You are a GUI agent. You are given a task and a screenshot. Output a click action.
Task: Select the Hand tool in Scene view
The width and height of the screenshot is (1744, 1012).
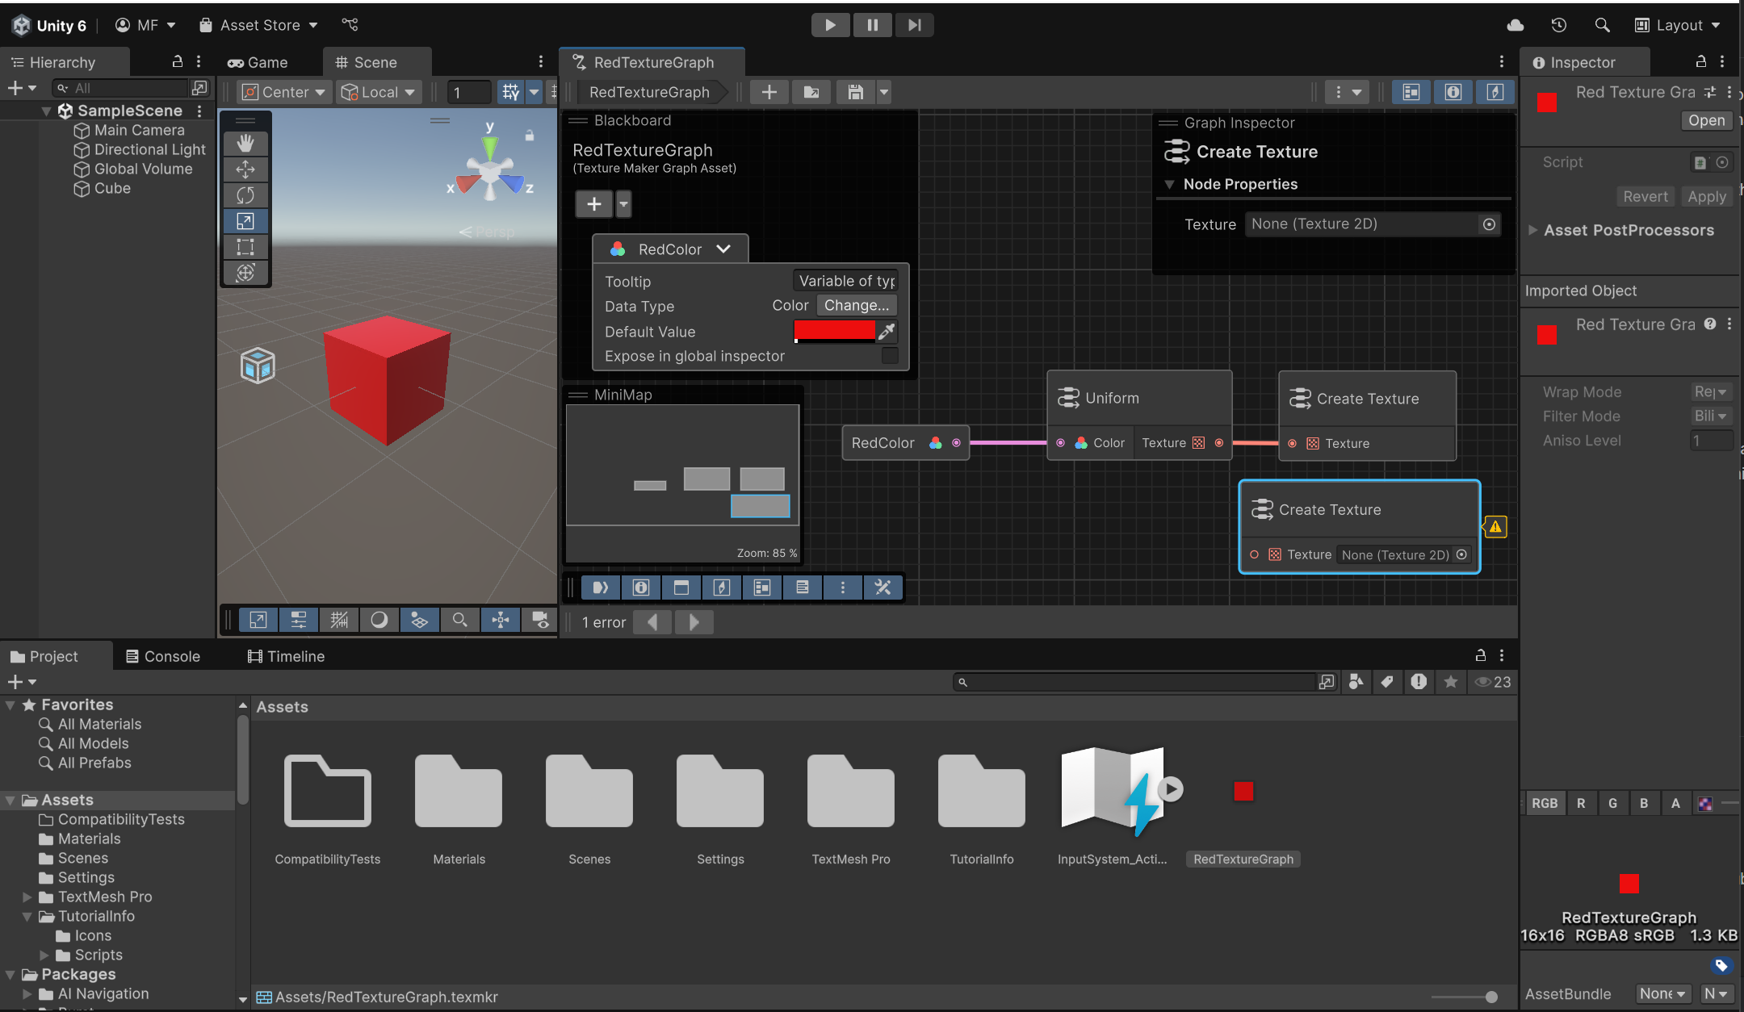(x=245, y=144)
